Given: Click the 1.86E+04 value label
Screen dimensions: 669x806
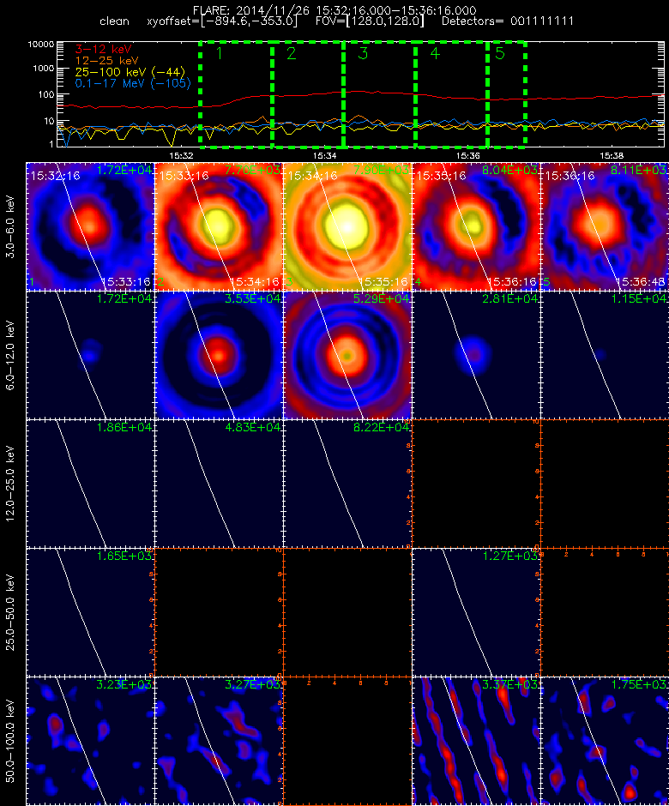Looking at the screenshot, I should (x=124, y=427).
